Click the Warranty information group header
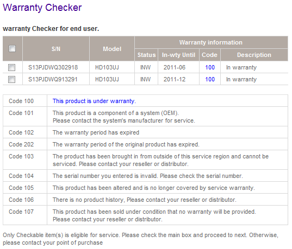This screenshot has width=292, height=249. click(211, 42)
